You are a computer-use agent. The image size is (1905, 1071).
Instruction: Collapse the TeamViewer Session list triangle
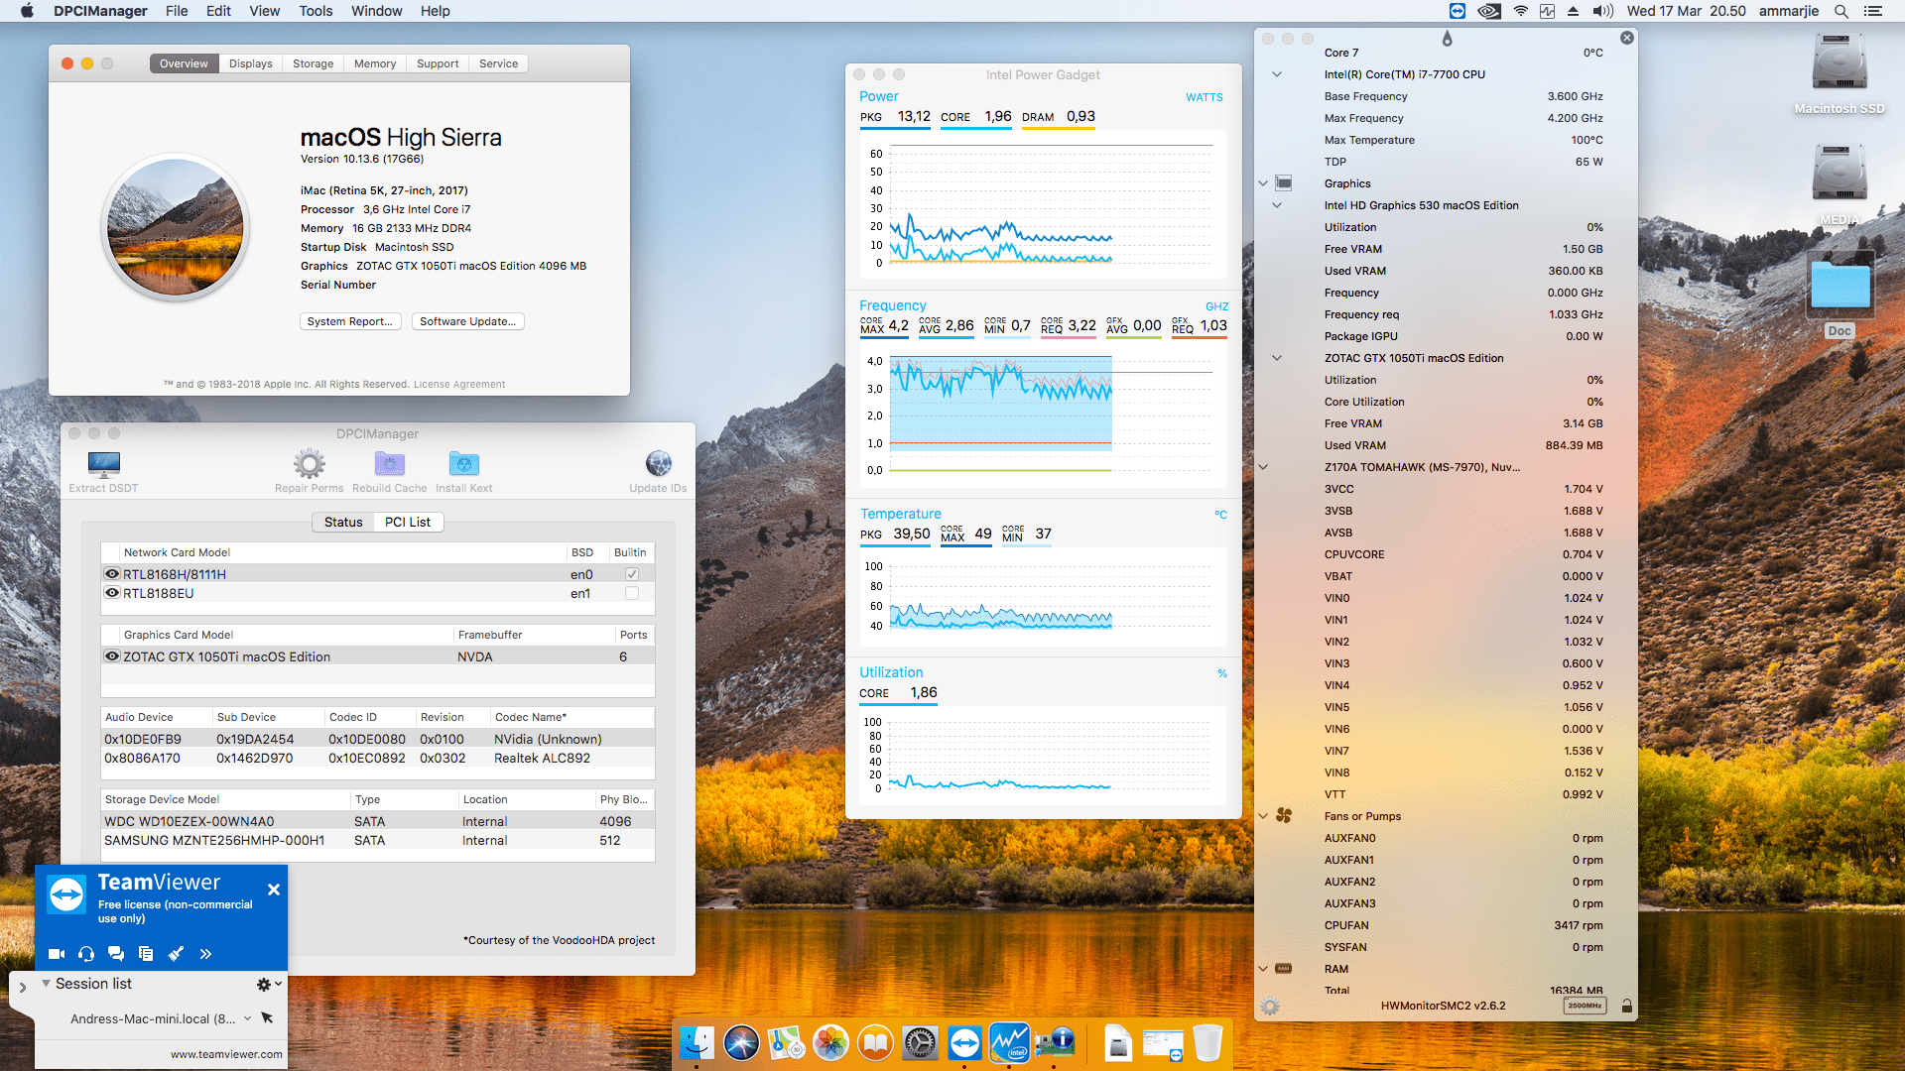coord(46,984)
